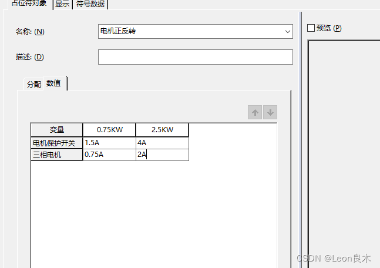
Task: Click the move down arrow button
Action: [270, 113]
